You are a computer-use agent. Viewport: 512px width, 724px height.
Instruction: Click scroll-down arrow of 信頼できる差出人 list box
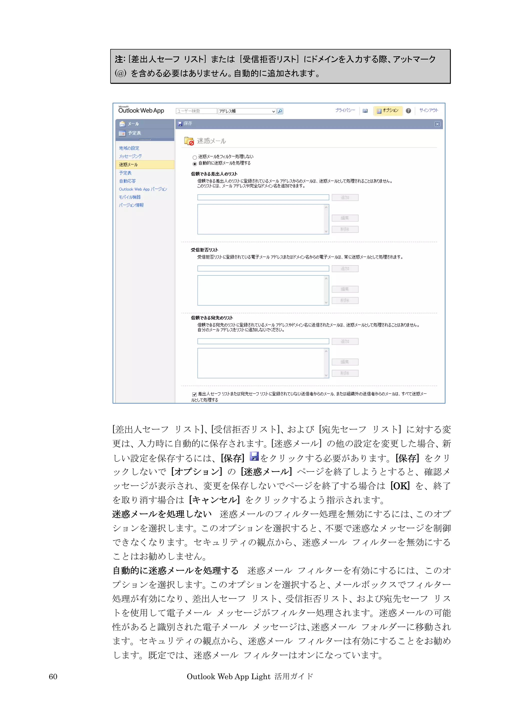coord(326,231)
